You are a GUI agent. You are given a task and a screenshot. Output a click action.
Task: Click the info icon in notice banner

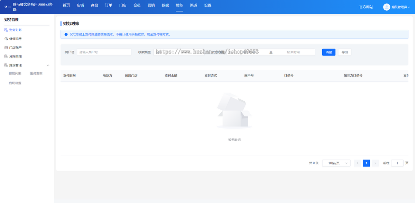(x=66, y=34)
